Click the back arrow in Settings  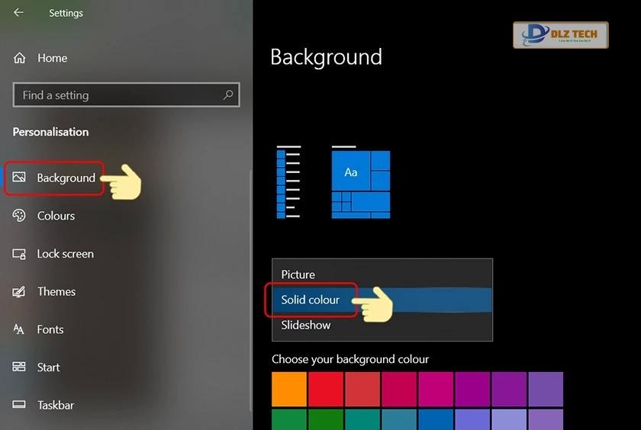point(18,13)
